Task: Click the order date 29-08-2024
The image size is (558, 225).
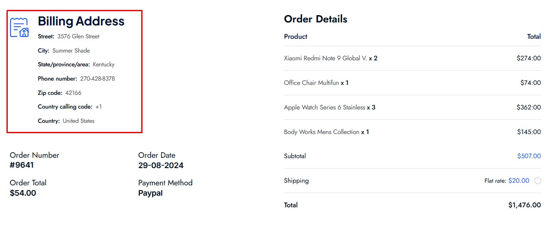Action: click(x=161, y=166)
